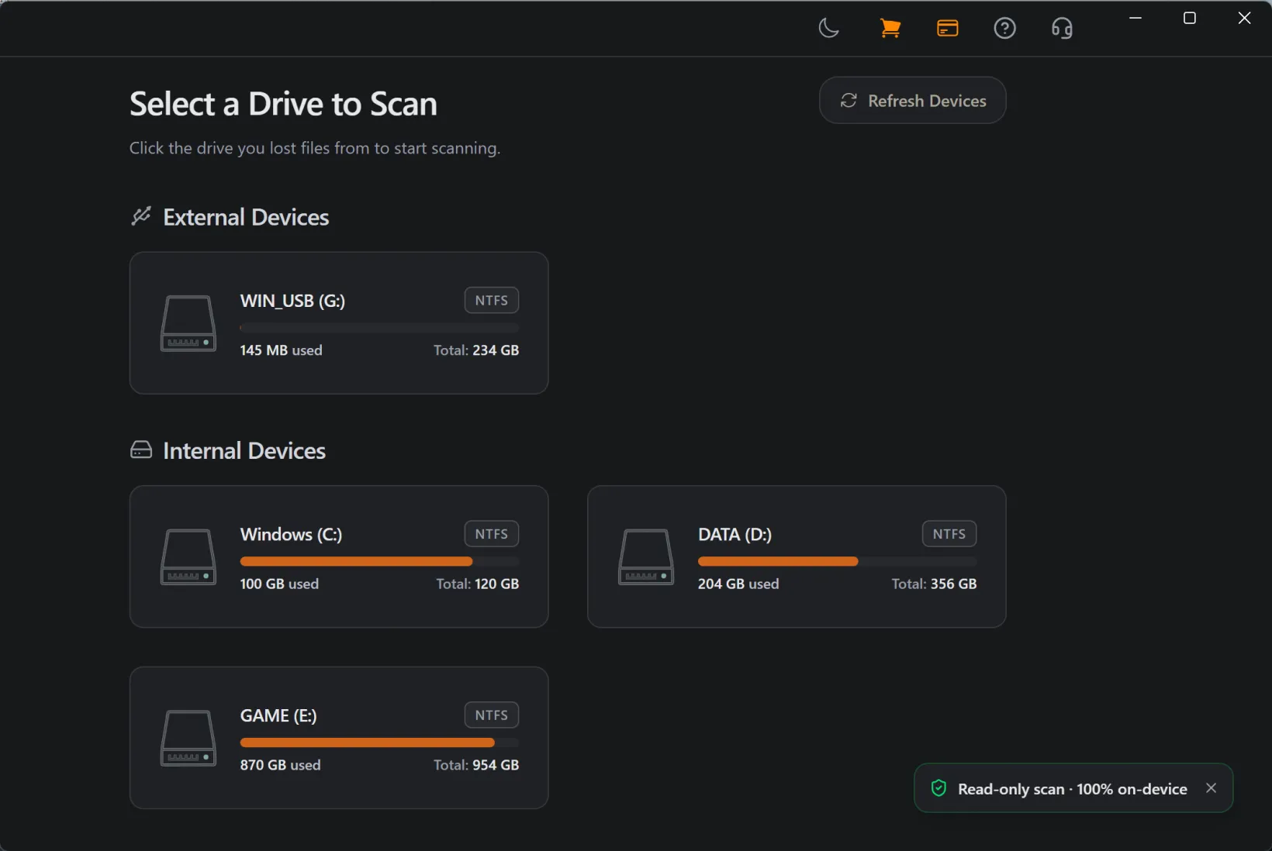Dismiss the read-only scan notification
The height and width of the screenshot is (851, 1272).
tap(1211, 787)
